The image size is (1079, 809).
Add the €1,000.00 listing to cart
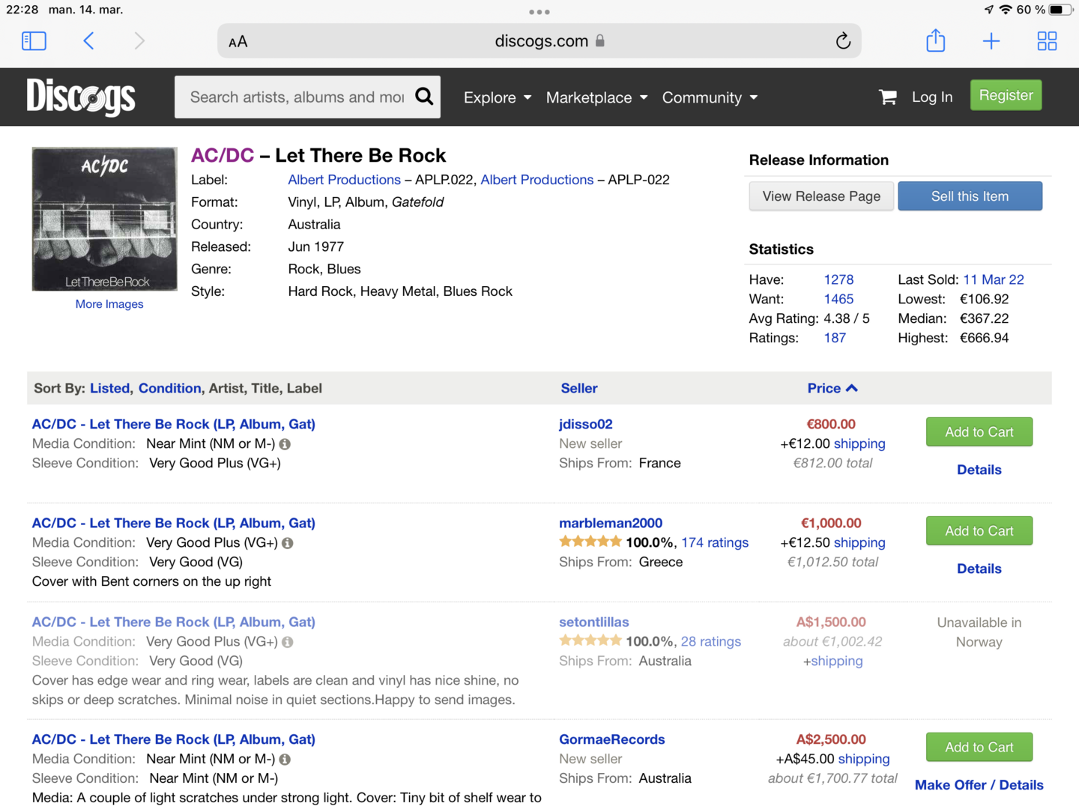click(979, 531)
